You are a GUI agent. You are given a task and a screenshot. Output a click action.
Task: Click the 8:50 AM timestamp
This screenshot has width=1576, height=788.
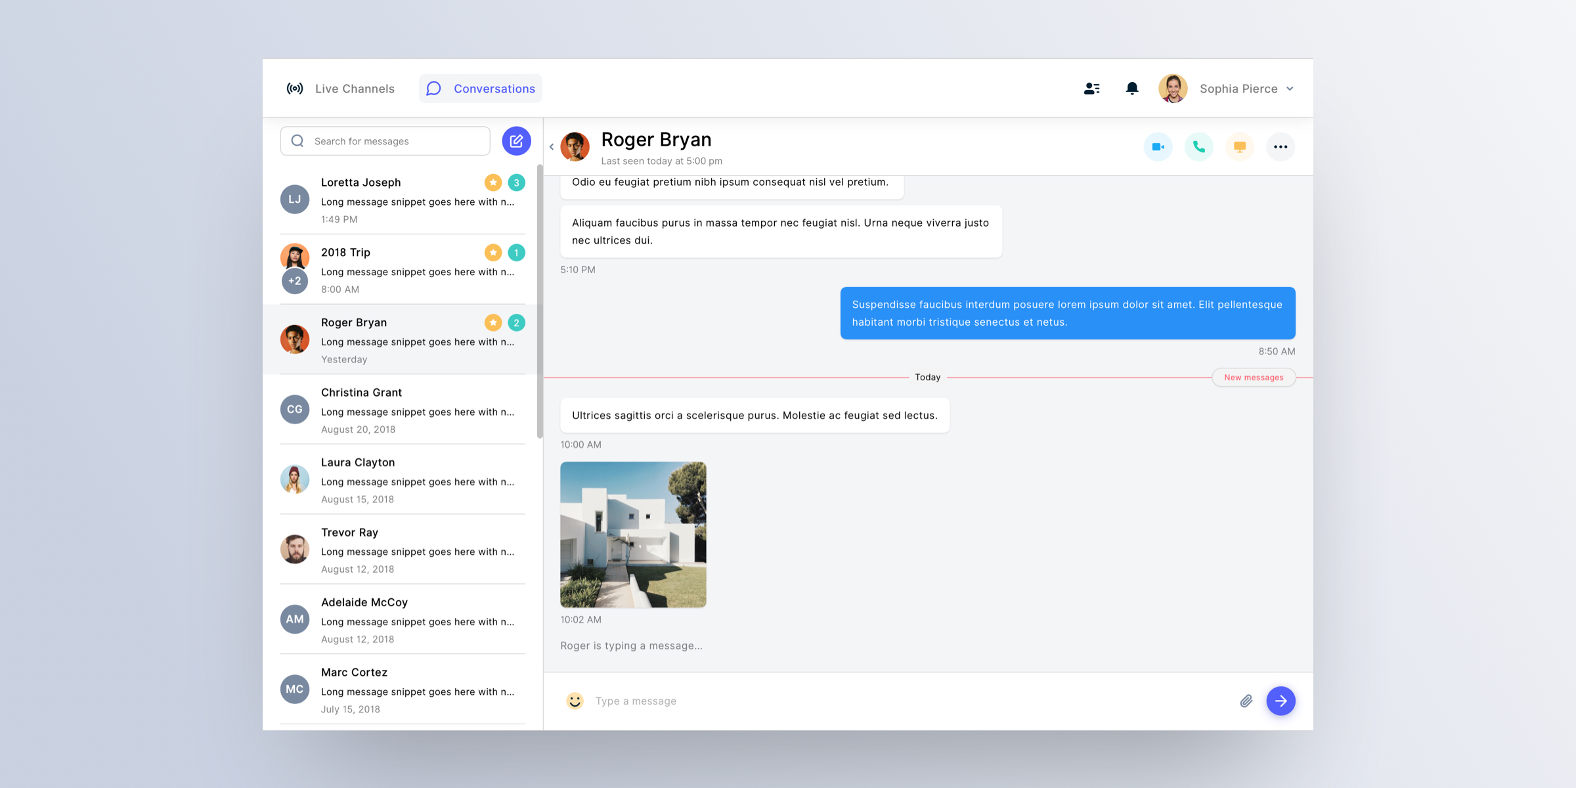[1277, 351]
